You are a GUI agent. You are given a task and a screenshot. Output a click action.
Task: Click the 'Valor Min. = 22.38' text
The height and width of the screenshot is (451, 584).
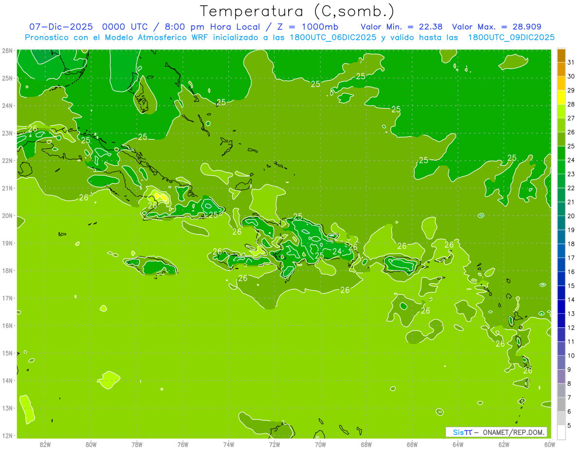pyautogui.click(x=401, y=27)
